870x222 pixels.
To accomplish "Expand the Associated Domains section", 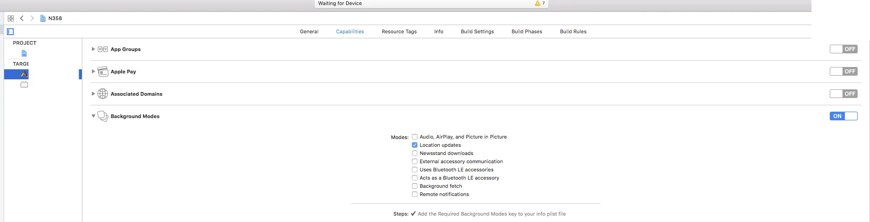I will [x=93, y=94].
